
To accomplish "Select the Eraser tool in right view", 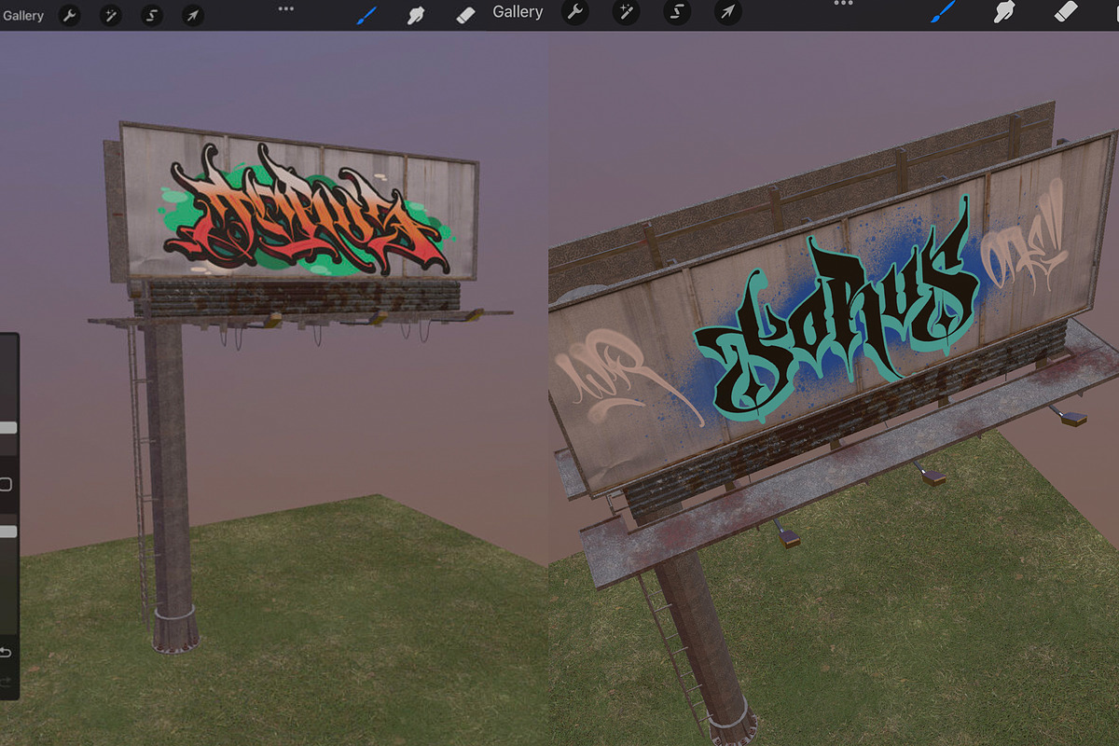I will pos(1066,11).
